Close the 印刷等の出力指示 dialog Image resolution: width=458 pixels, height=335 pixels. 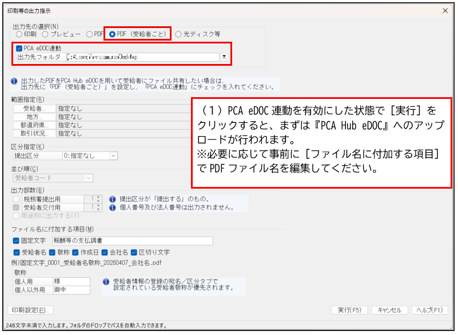coord(445,11)
